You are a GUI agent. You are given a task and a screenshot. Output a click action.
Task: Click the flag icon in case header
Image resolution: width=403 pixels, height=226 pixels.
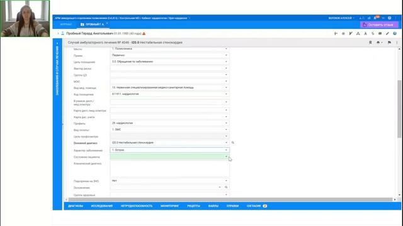tap(389, 43)
